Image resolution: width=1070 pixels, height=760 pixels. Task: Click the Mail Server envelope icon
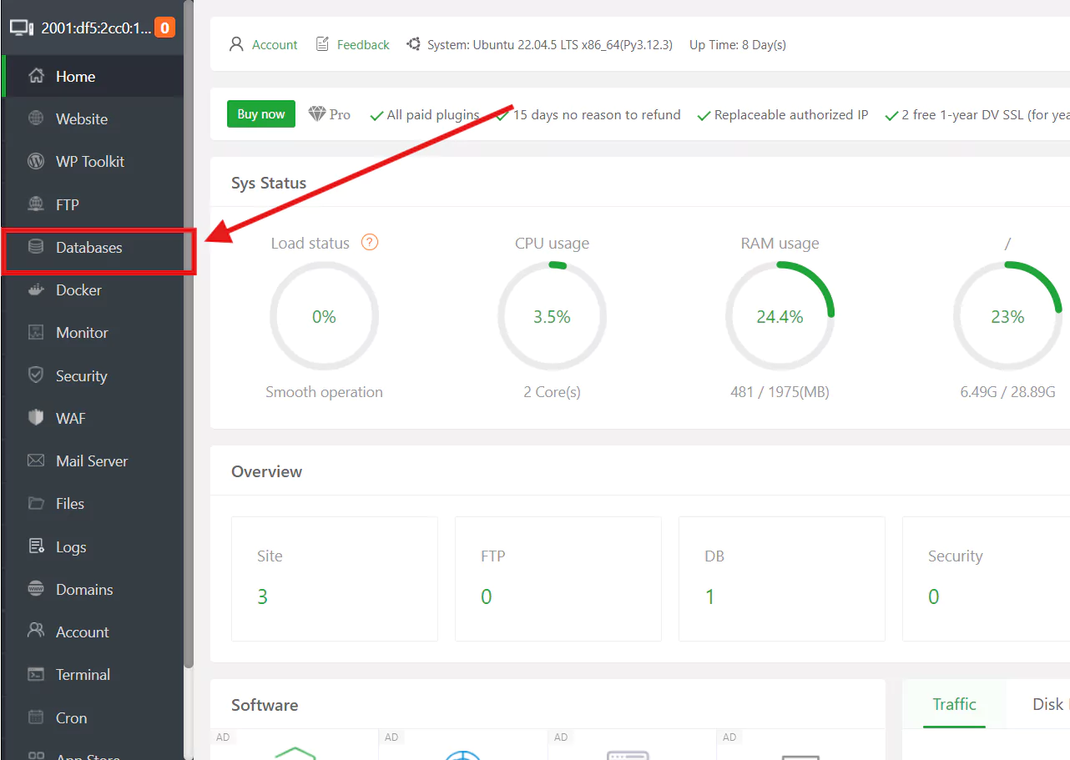36,461
